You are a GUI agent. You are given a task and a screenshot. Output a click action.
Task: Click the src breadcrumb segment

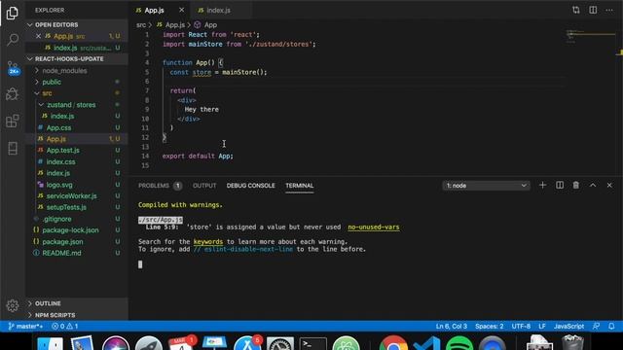141,24
